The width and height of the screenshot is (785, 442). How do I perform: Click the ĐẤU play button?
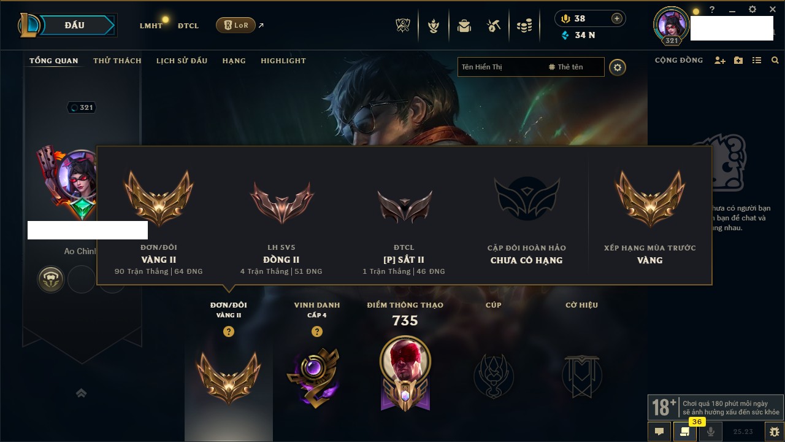74,25
